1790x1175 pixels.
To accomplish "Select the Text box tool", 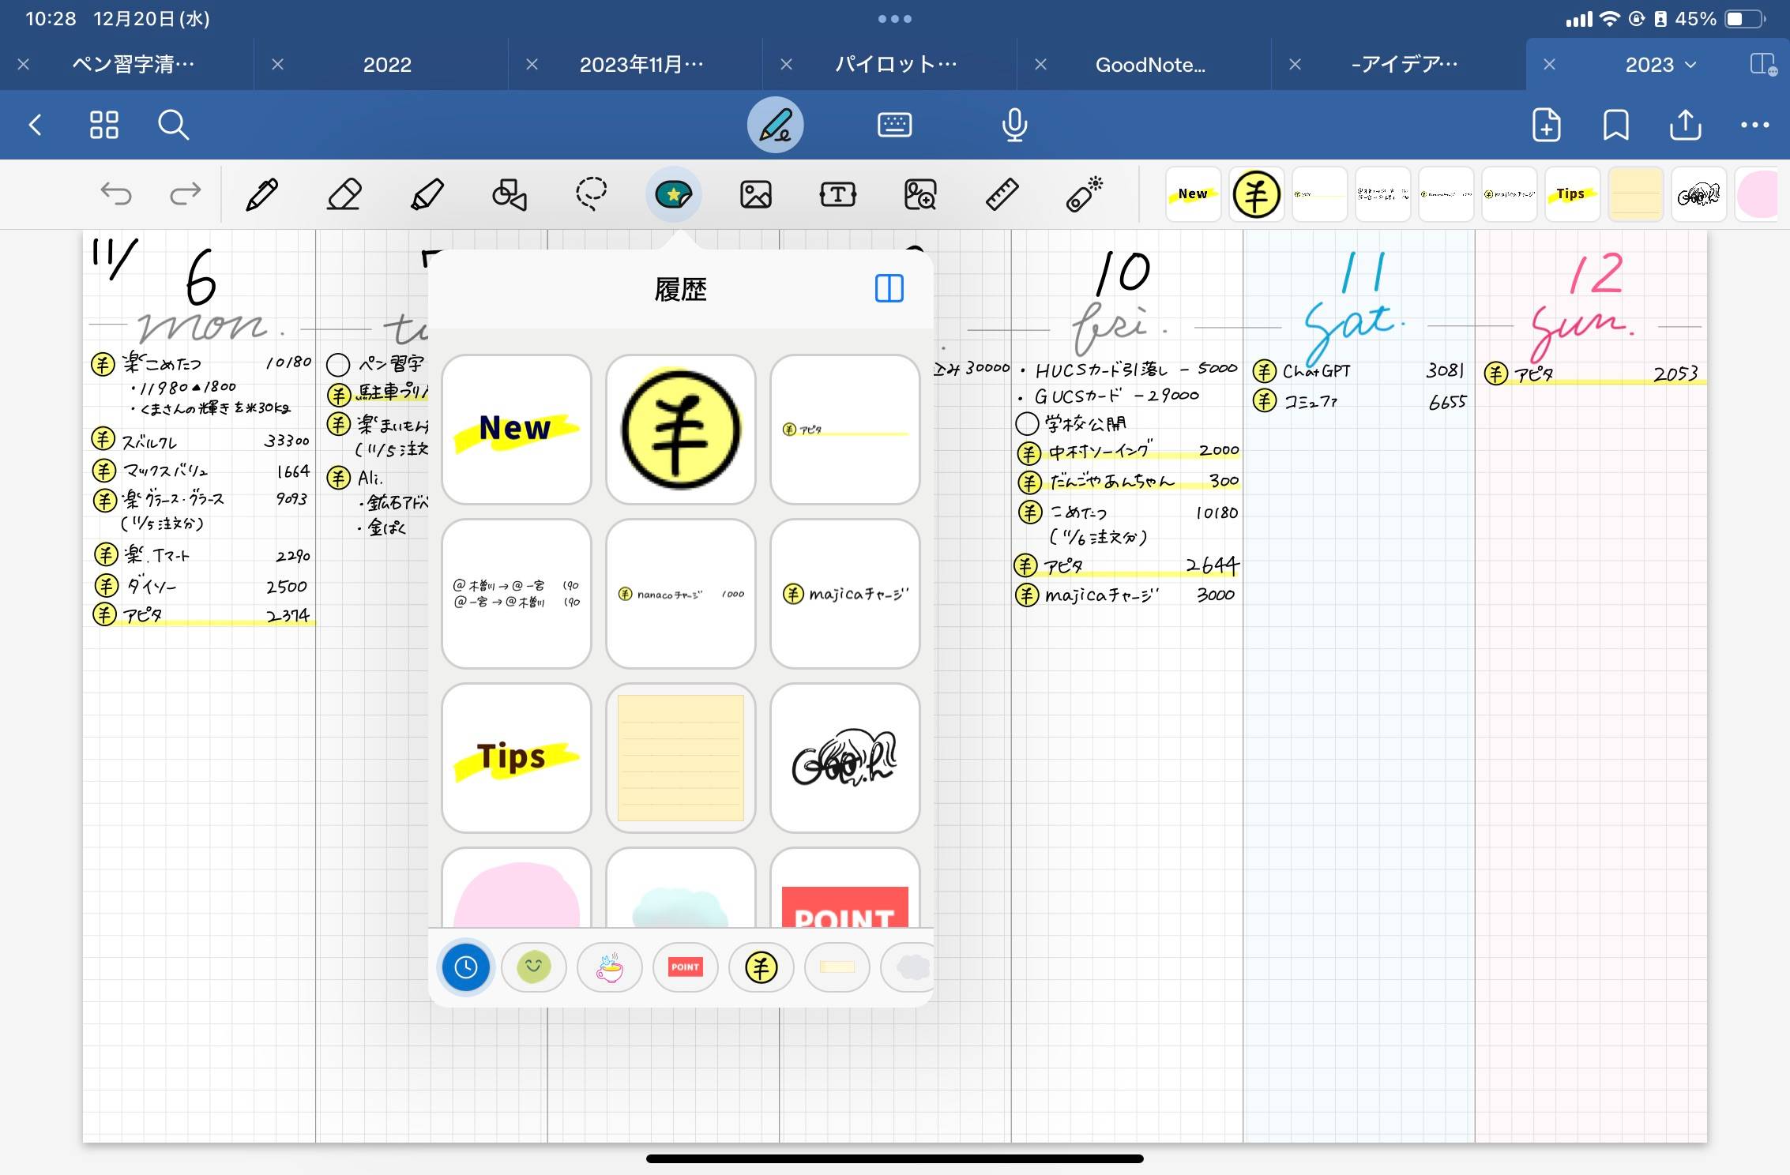I will (838, 194).
